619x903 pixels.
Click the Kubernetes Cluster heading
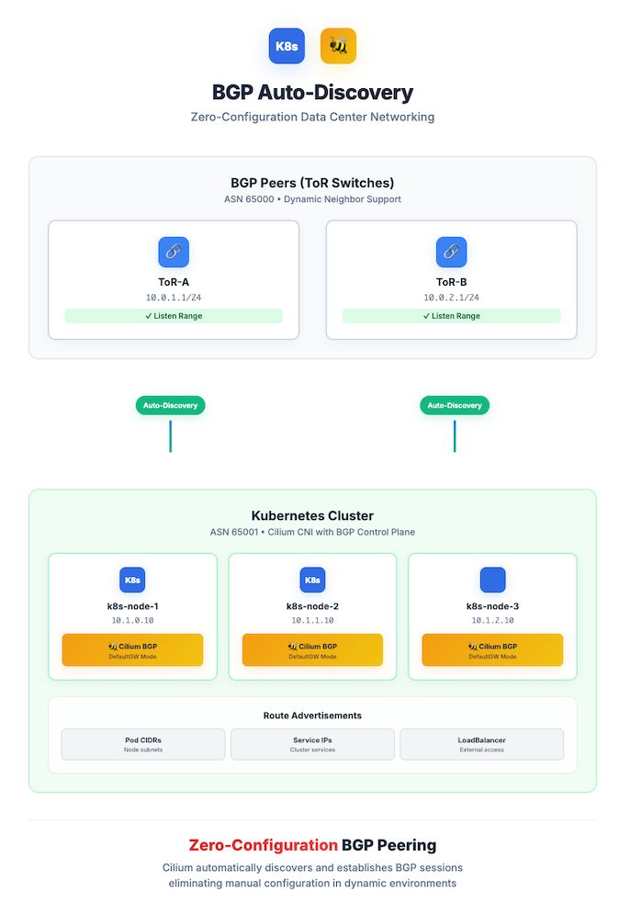click(x=312, y=516)
